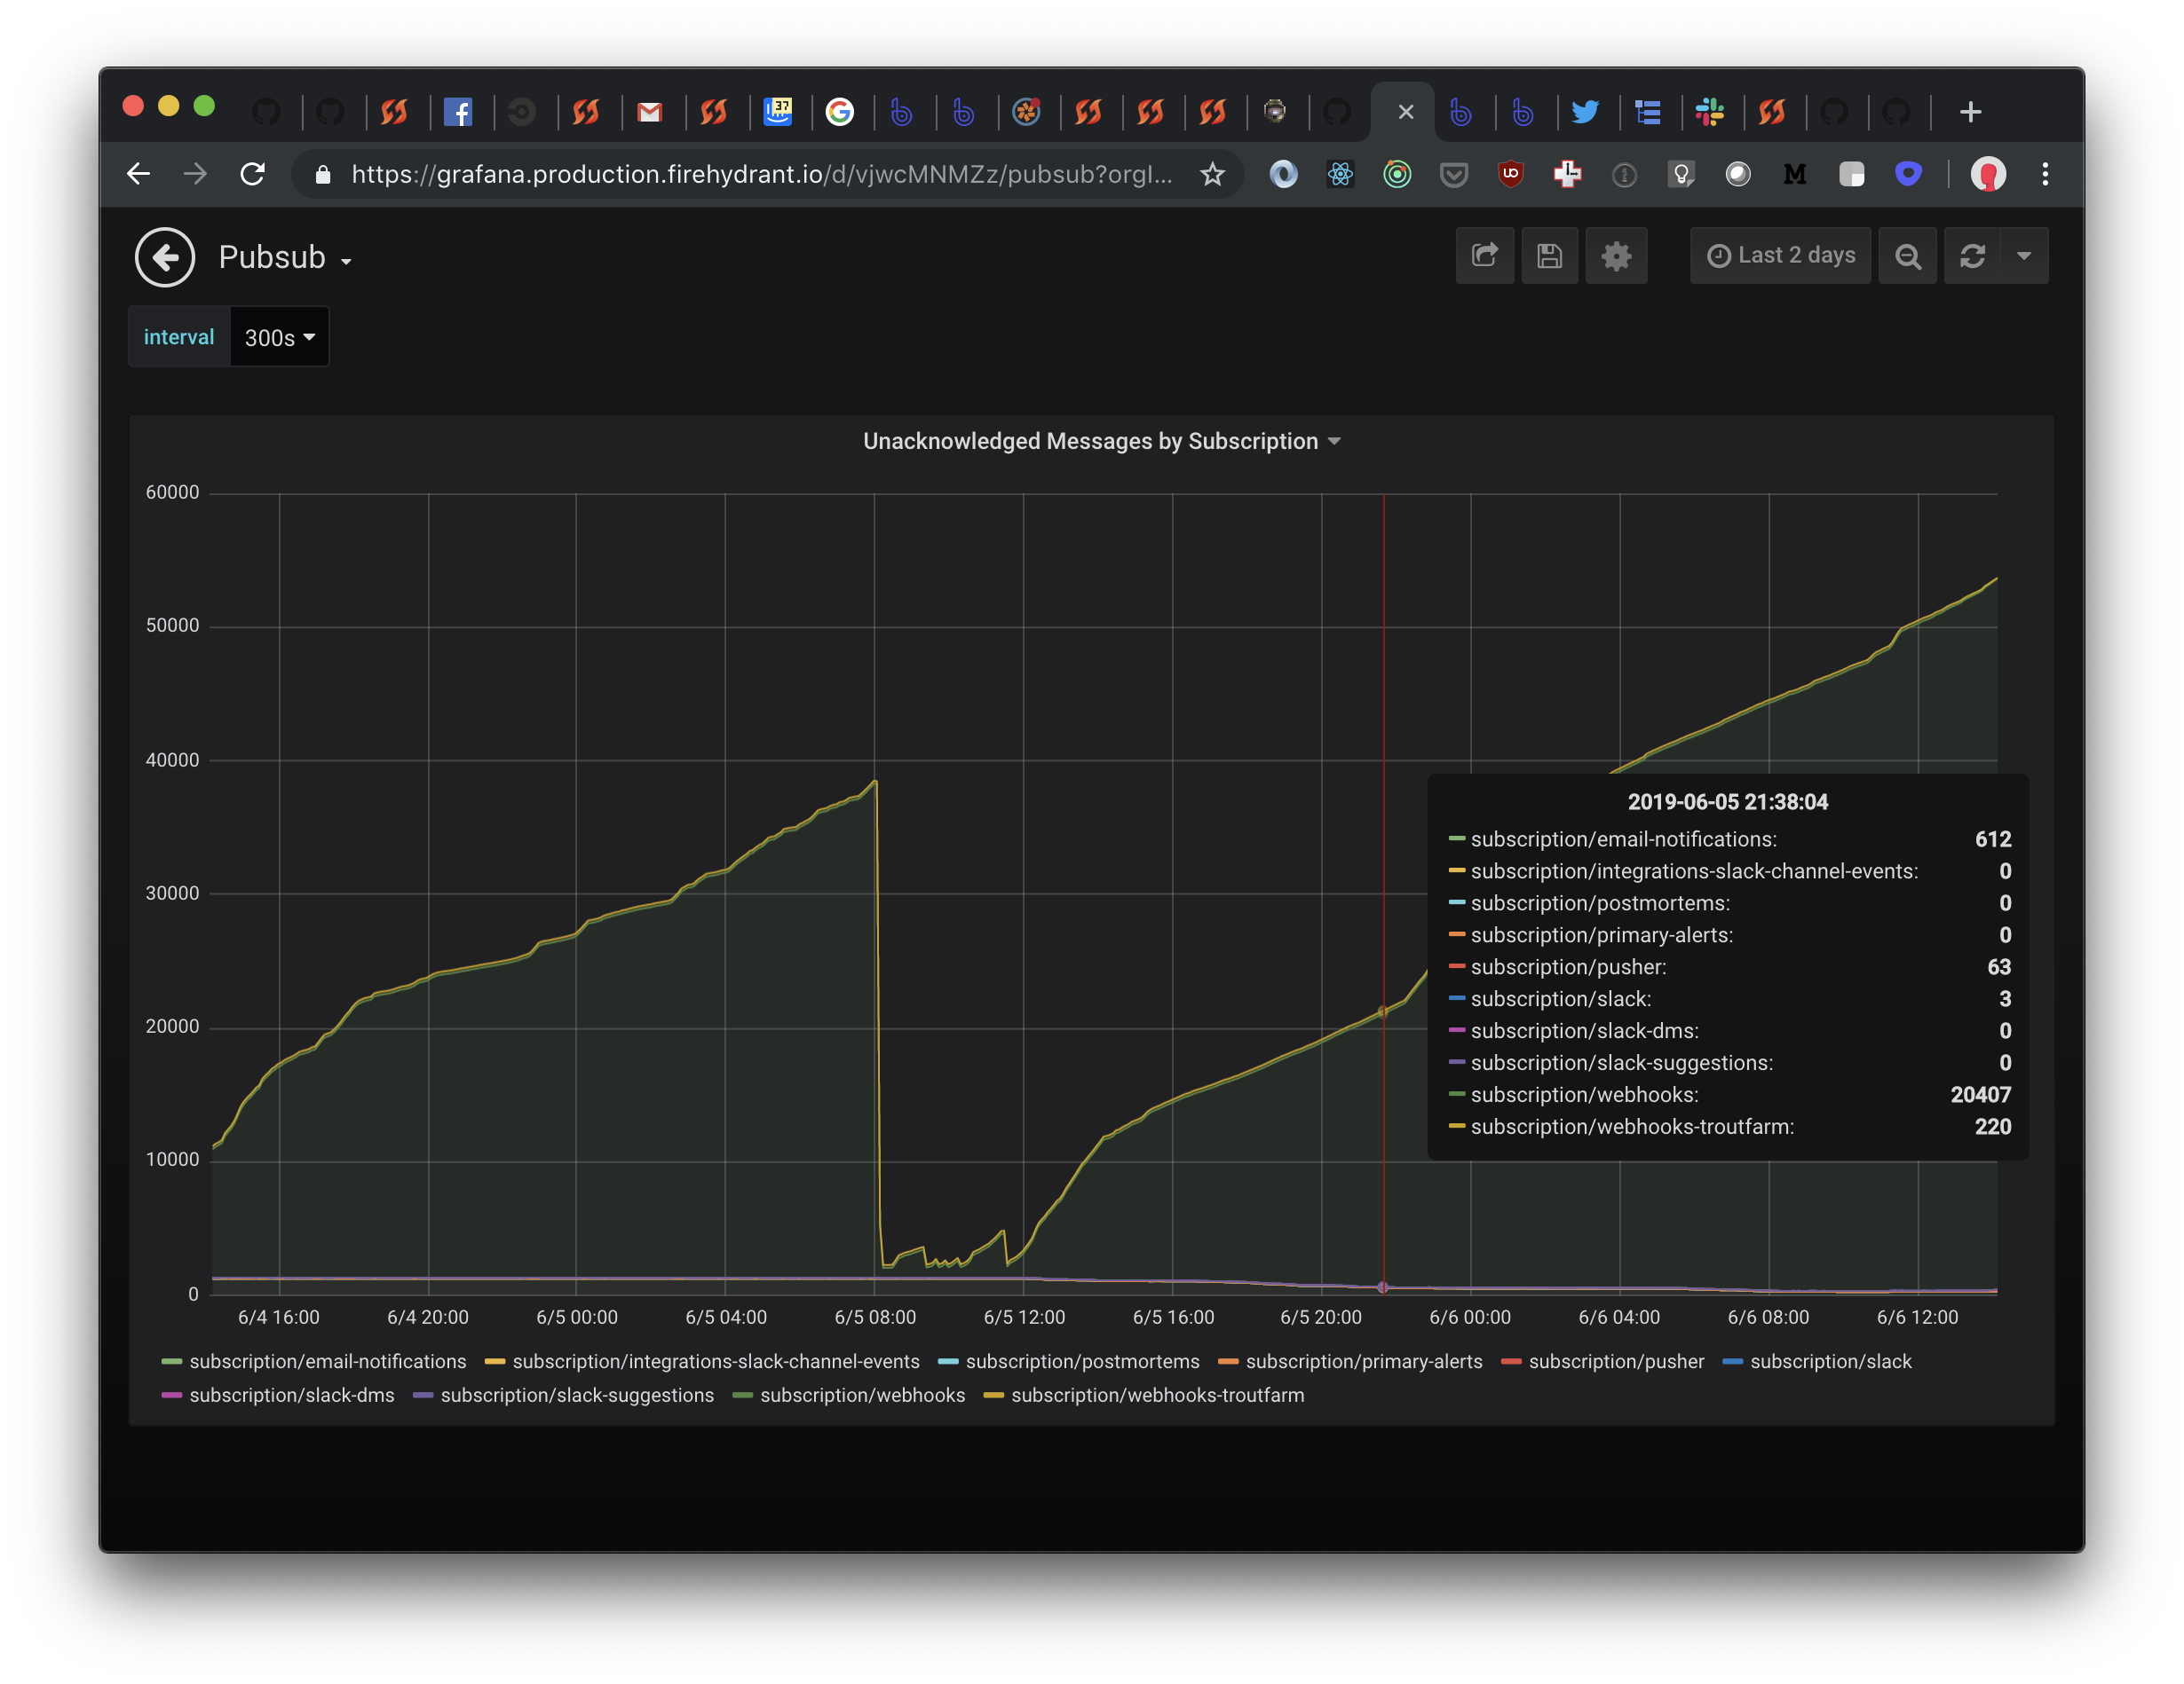Save dashboard with the floppy disk icon
The image size is (2184, 1684).
pyautogui.click(x=1549, y=256)
